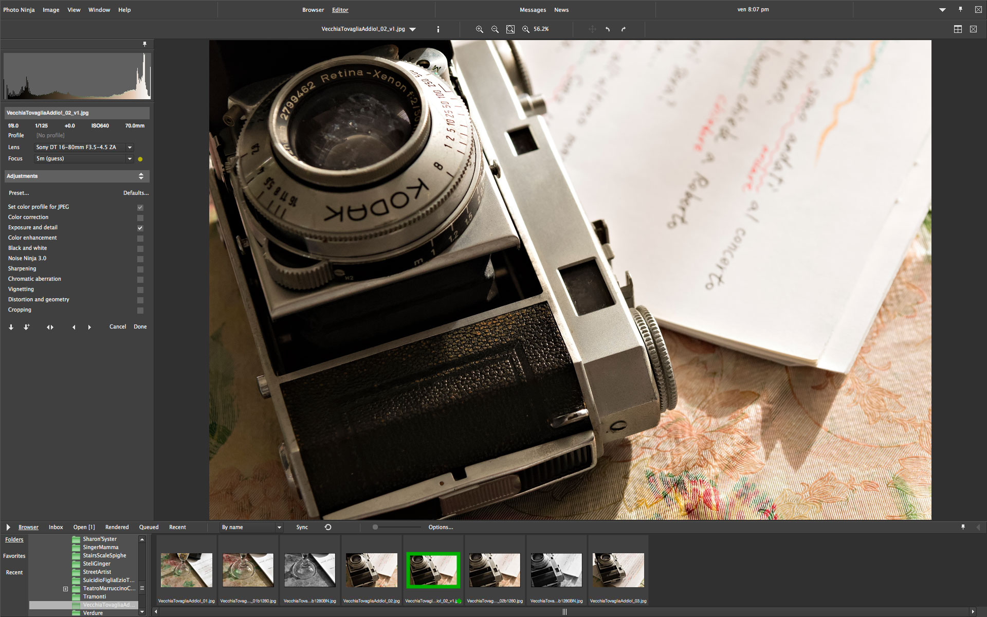Open the Focus dropdown 5m (guess)
This screenshot has width=987, height=617.
pos(84,159)
